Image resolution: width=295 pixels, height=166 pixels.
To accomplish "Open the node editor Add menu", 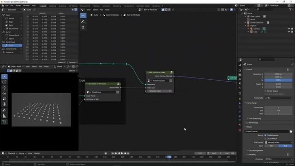I will tap(101, 10).
